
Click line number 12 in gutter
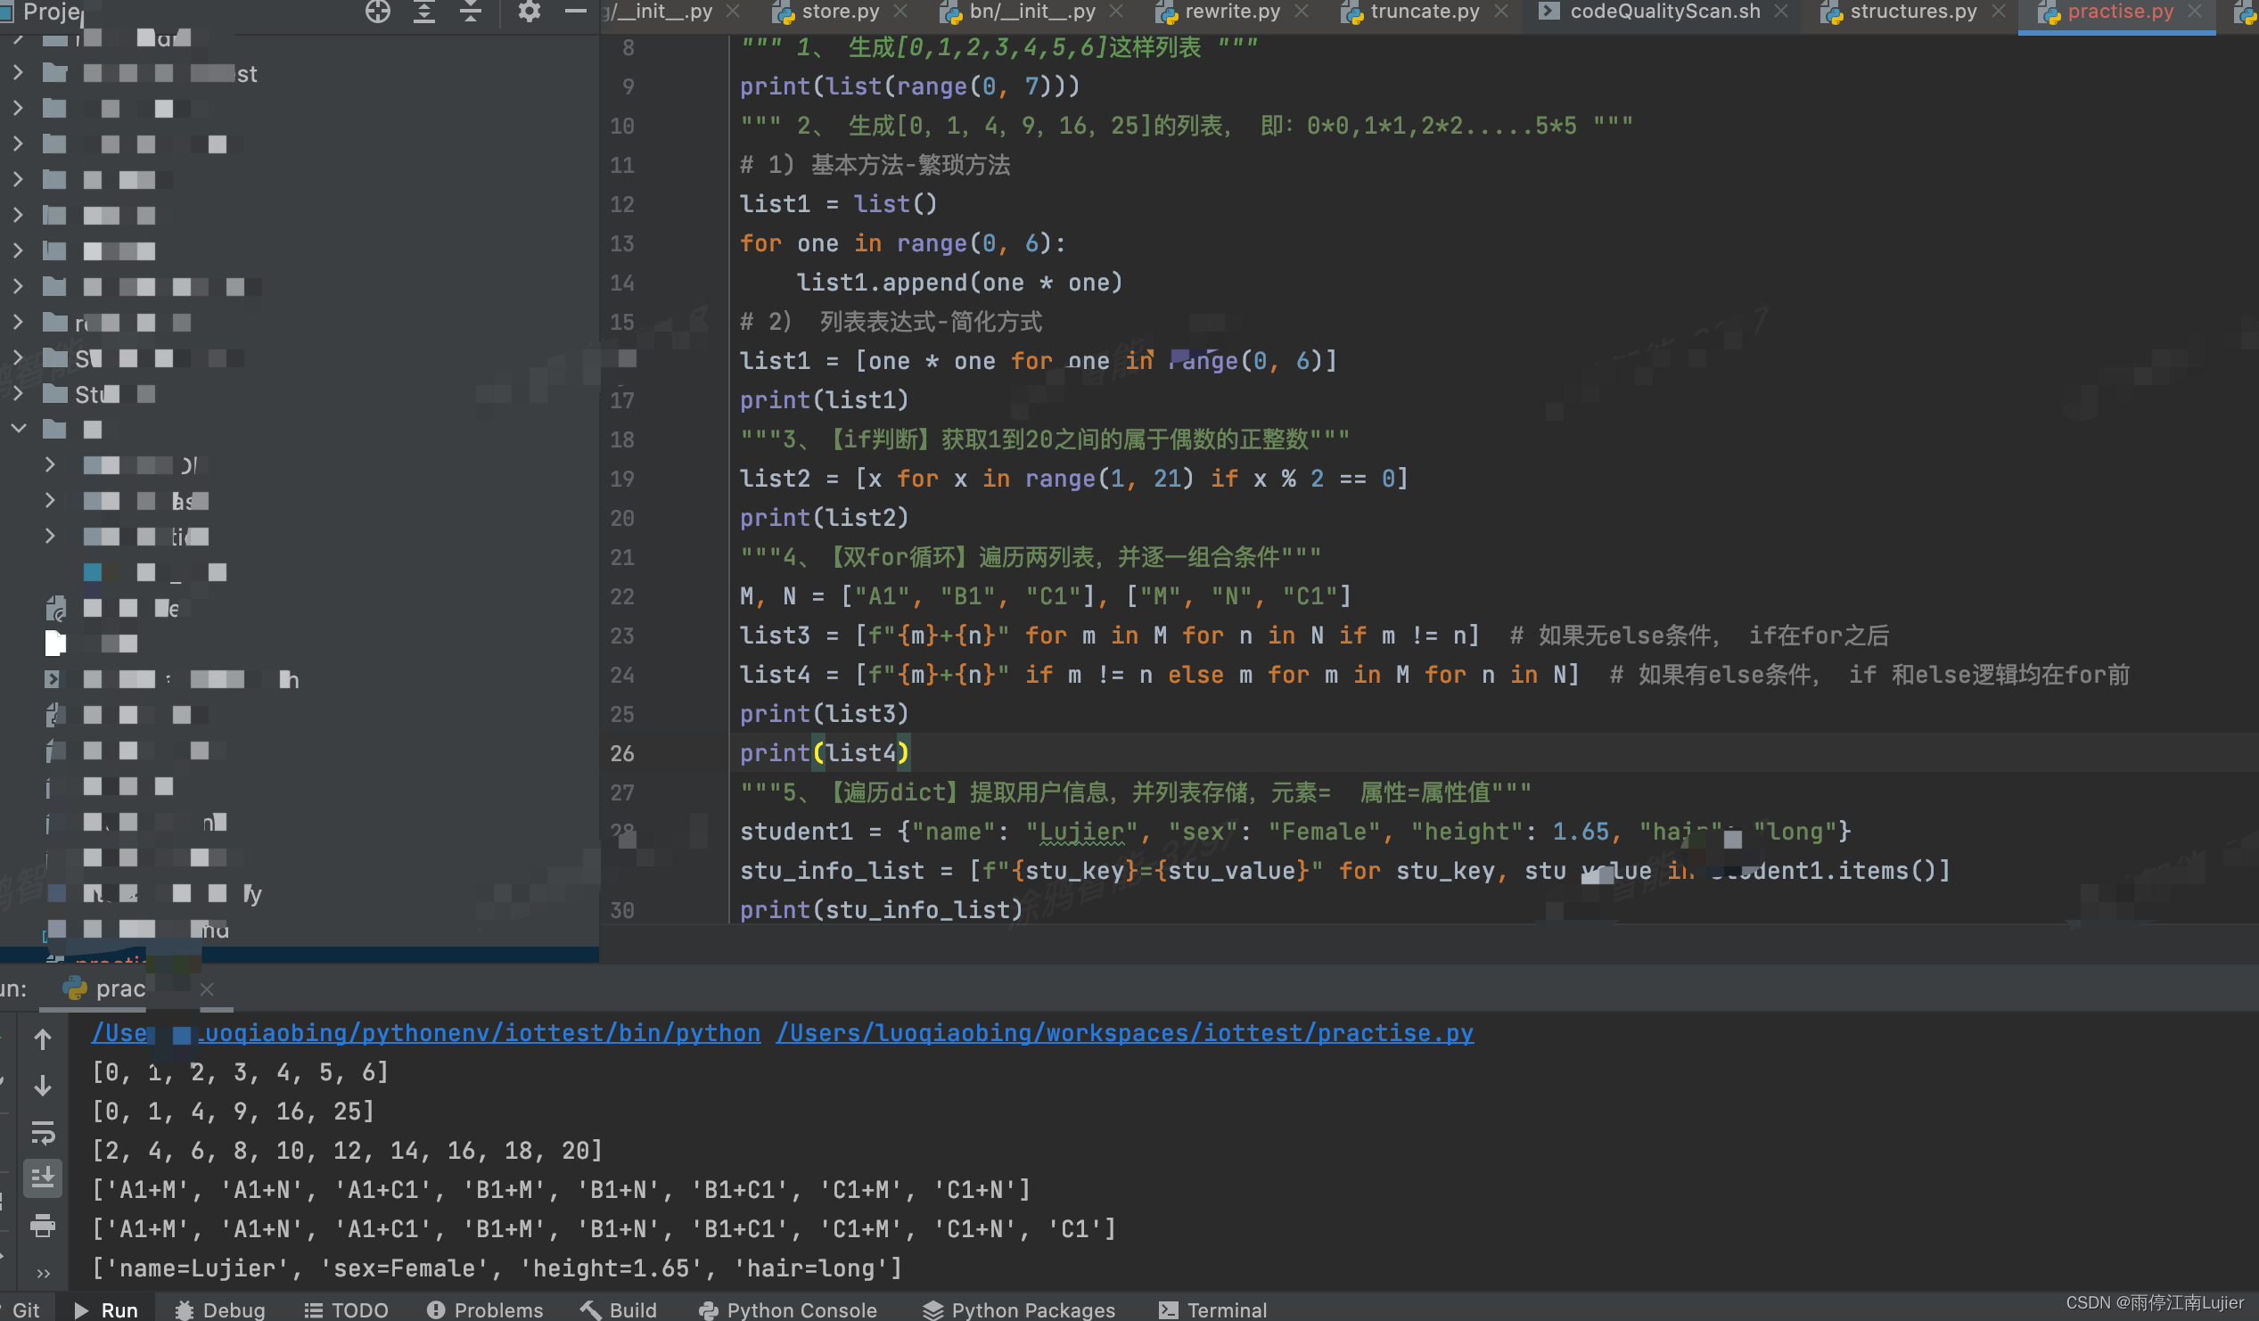(622, 204)
